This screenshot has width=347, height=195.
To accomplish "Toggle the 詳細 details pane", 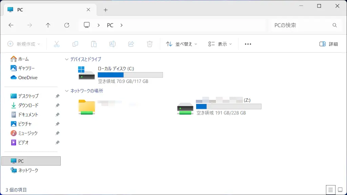I will click(x=328, y=44).
